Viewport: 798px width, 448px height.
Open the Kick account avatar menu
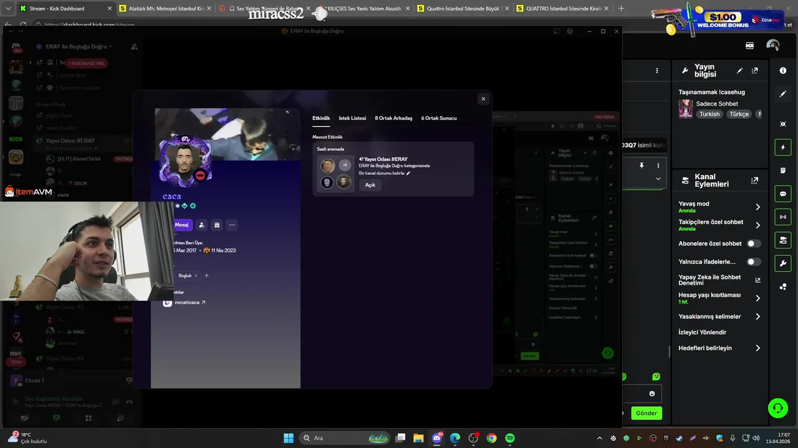[x=773, y=45]
